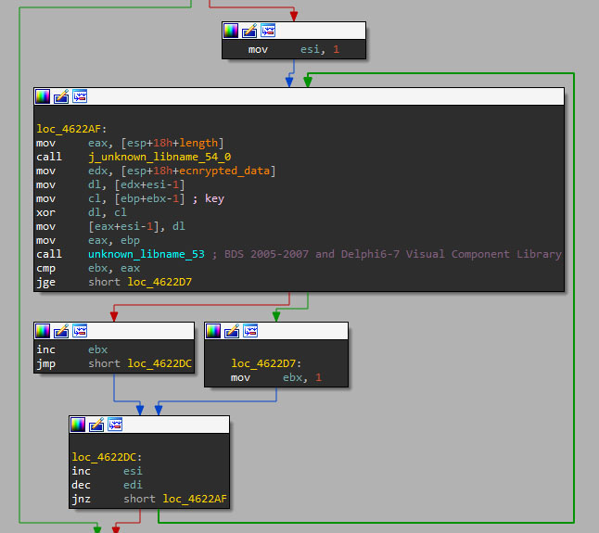
Task: Click the group nodes icon on the loc_4622AF block
Action: tap(80, 96)
